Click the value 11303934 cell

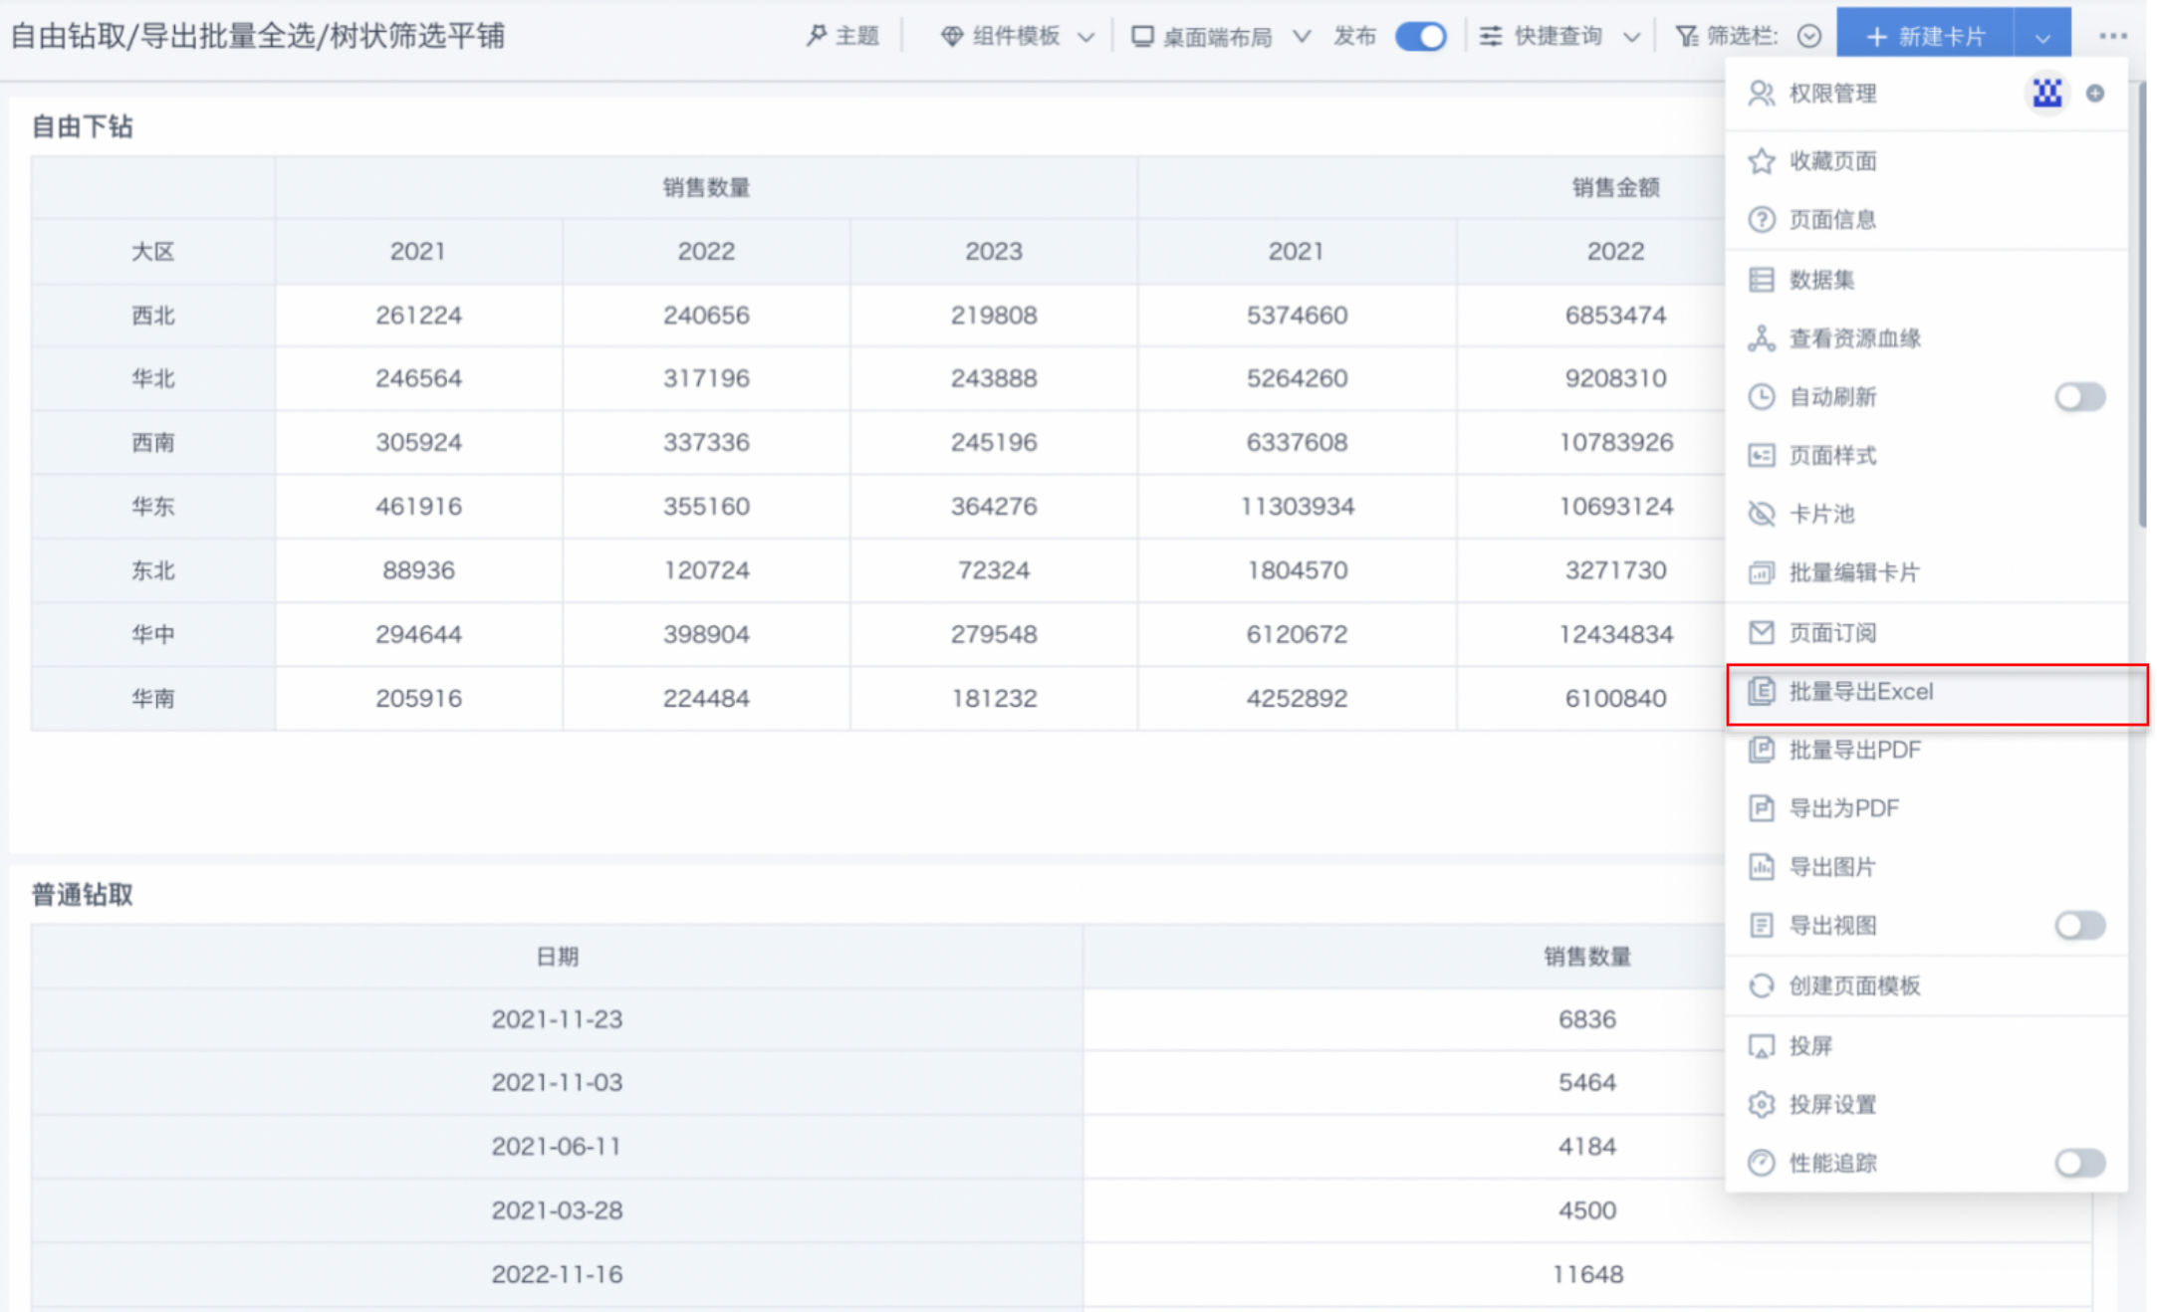click(1297, 507)
